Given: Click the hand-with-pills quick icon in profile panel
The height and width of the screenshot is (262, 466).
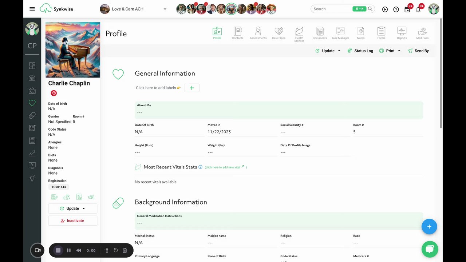Looking at the screenshot, I should pos(67,197).
